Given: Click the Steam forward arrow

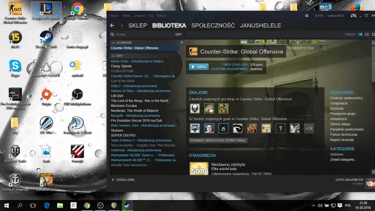Looking at the screenshot, I should pos(121,25).
